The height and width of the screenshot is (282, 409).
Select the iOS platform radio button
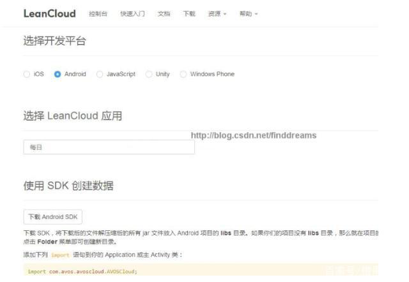[x=27, y=74]
